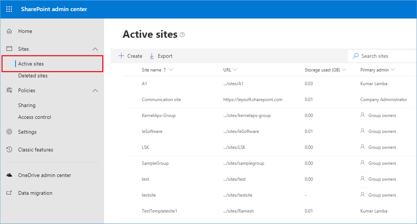Open Sharing policies page
This screenshot has width=417, height=224.
(27, 105)
